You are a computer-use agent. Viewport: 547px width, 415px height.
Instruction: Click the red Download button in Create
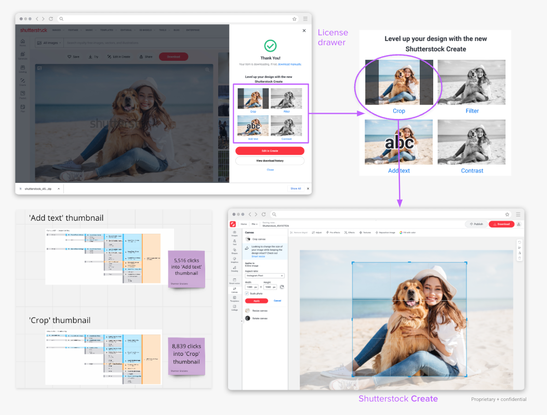[501, 224]
